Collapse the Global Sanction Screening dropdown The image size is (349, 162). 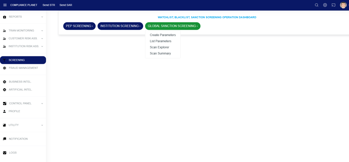172,26
